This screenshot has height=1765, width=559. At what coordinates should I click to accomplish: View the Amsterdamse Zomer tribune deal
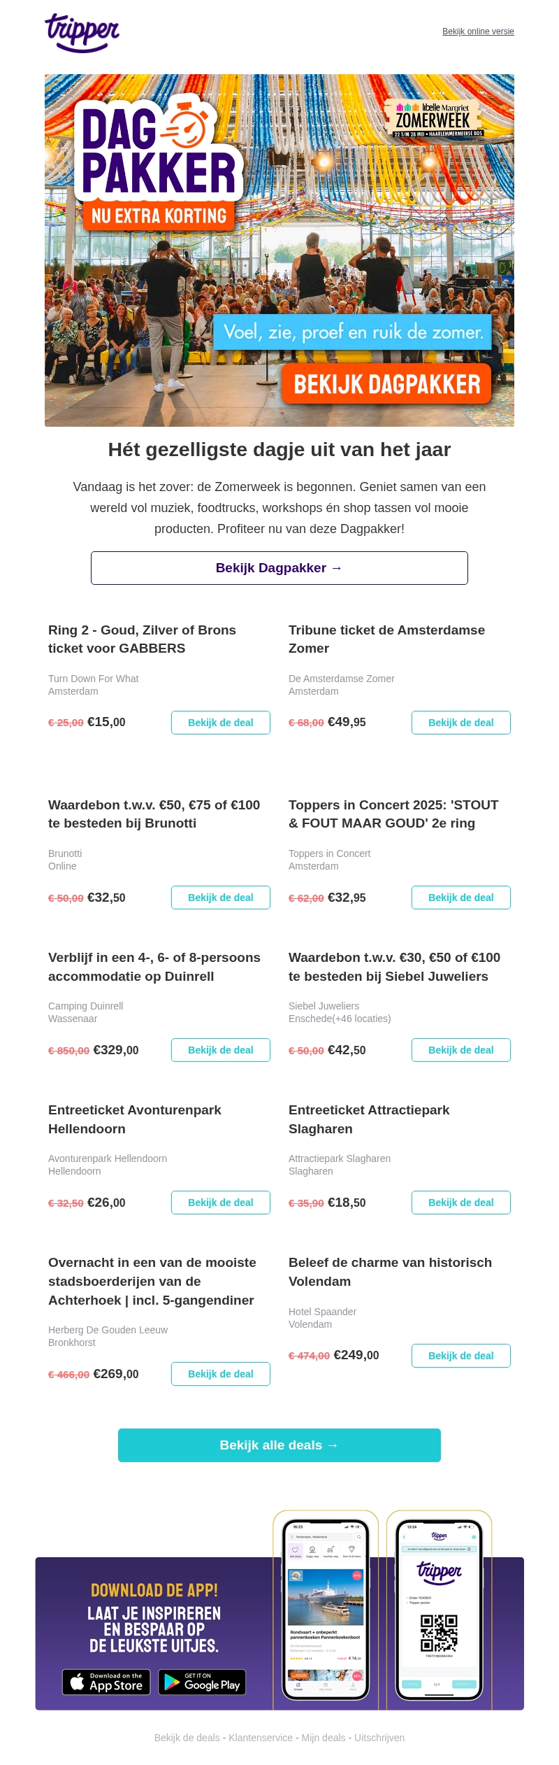click(x=461, y=723)
